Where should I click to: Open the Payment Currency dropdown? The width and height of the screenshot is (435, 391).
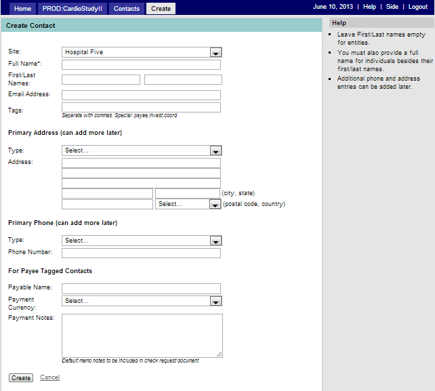(142, 301)
